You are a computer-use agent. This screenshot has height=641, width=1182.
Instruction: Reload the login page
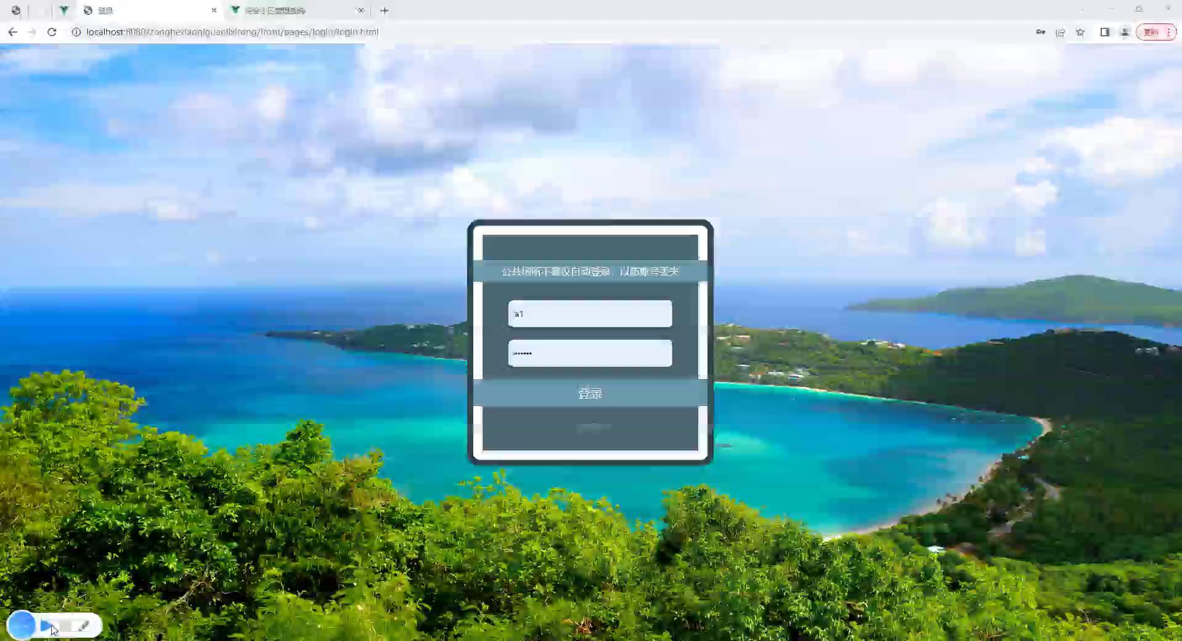(x=52, y=32)
